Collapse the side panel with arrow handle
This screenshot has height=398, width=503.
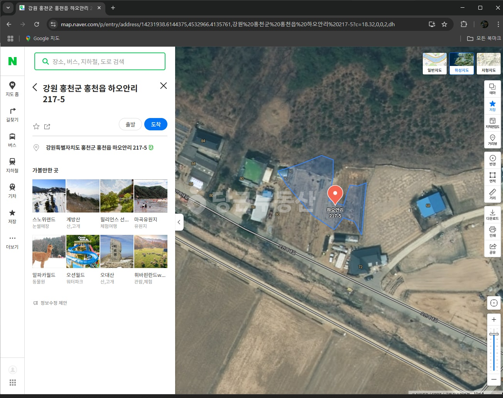tap(179, 222)
